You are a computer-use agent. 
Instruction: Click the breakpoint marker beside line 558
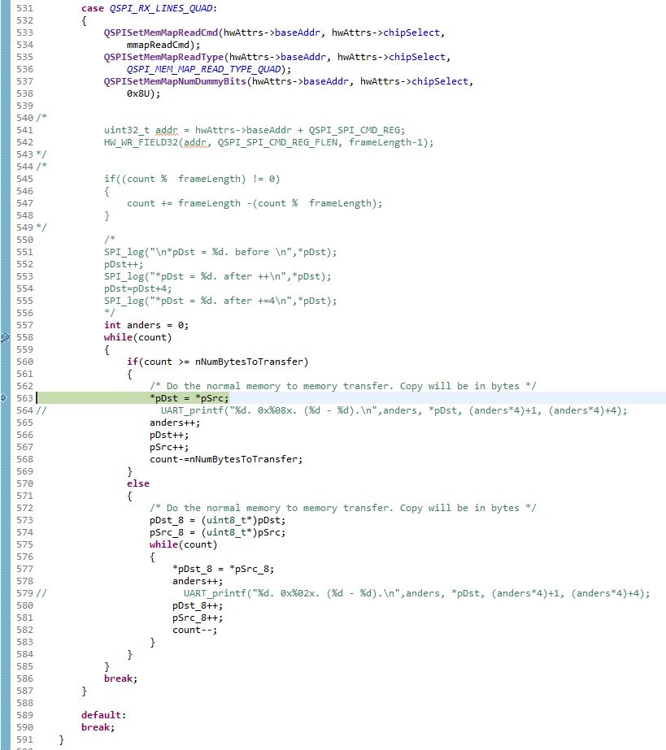[x=4, y=337]
